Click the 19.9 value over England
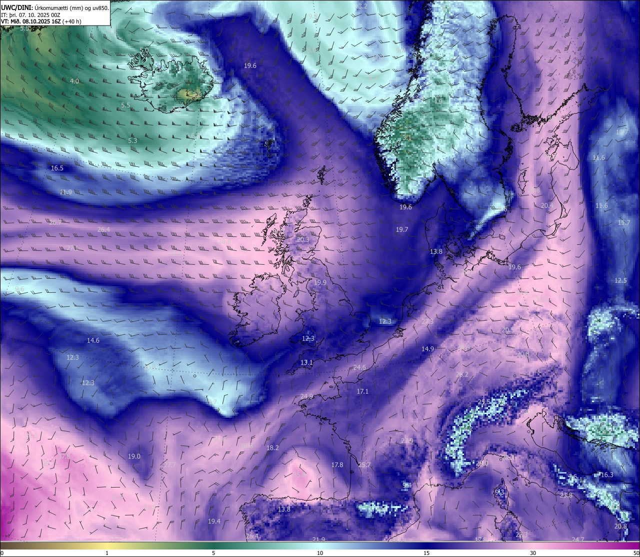The width and height of the screenshot is (640, 557). (320, 283)
